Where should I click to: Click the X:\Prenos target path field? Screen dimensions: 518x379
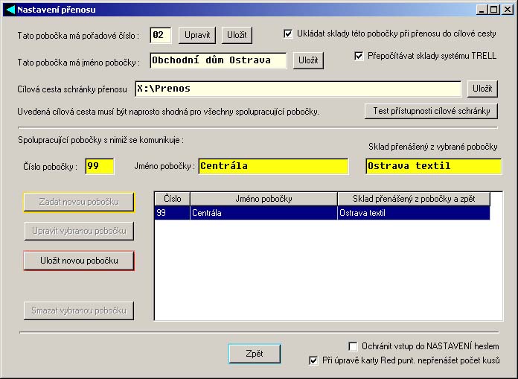pos(298,89)
